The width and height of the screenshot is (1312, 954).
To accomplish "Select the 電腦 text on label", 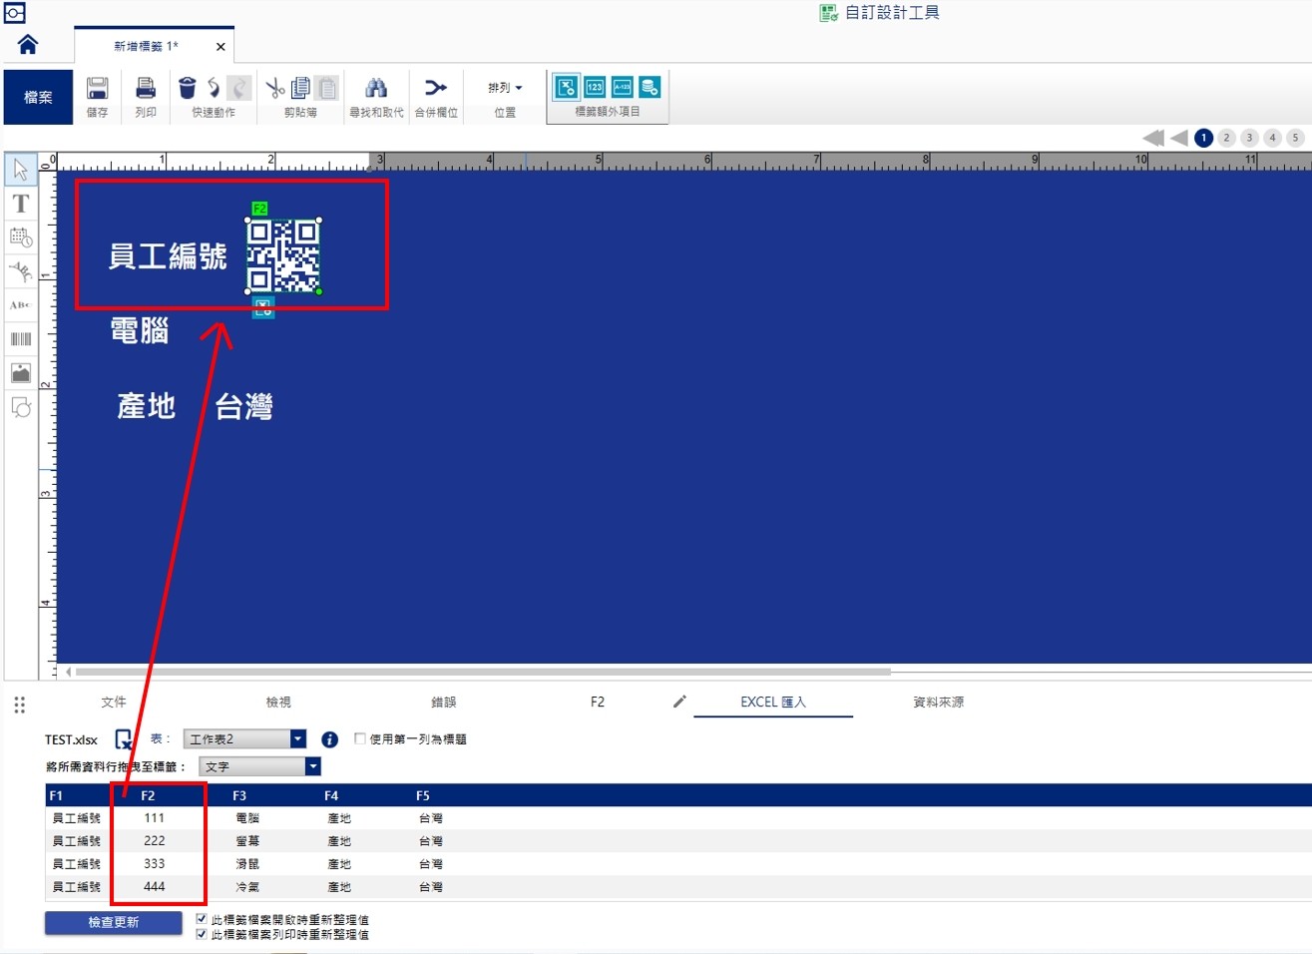I will click(x=140, y=330).
